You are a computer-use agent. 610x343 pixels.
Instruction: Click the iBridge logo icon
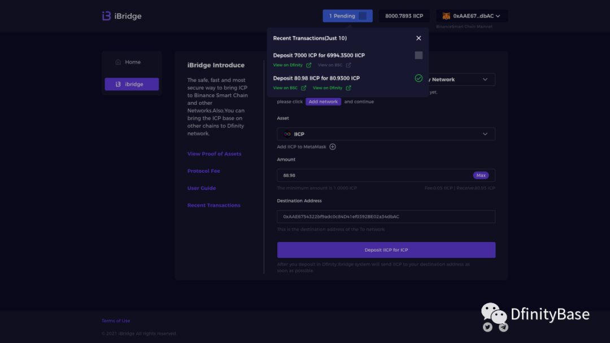pyautogui.click(x=106, y=16)
